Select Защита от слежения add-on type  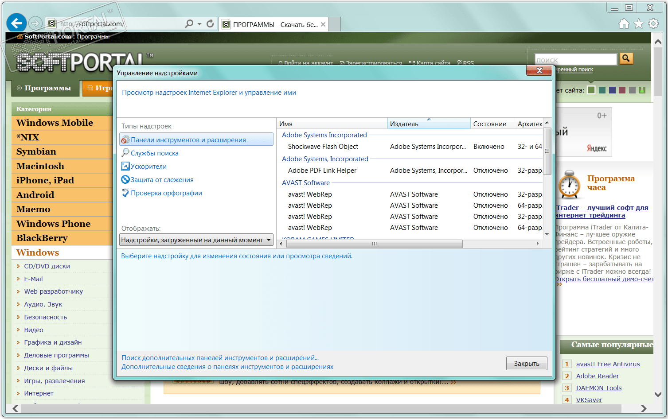(162, 180)
